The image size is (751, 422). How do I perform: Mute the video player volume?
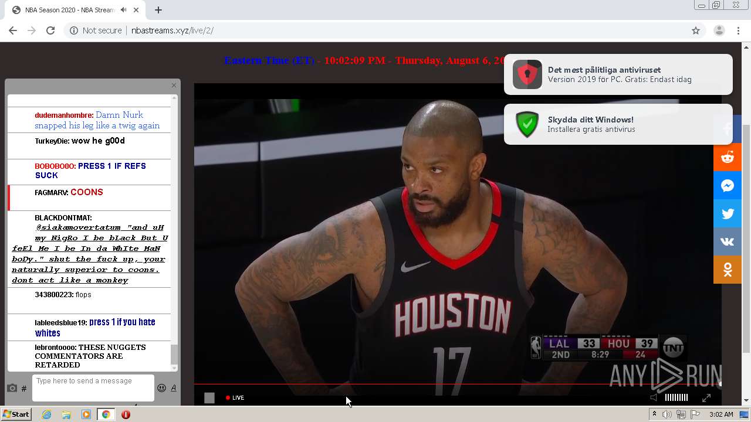[x=654, y=398]
